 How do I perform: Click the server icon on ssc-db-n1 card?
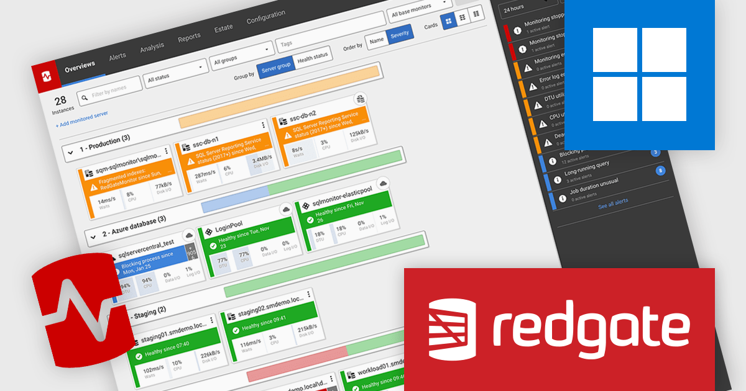point(185,148)
